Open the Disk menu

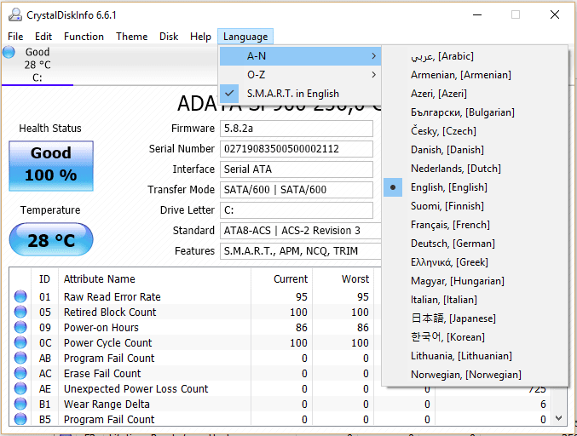(169, 37)
